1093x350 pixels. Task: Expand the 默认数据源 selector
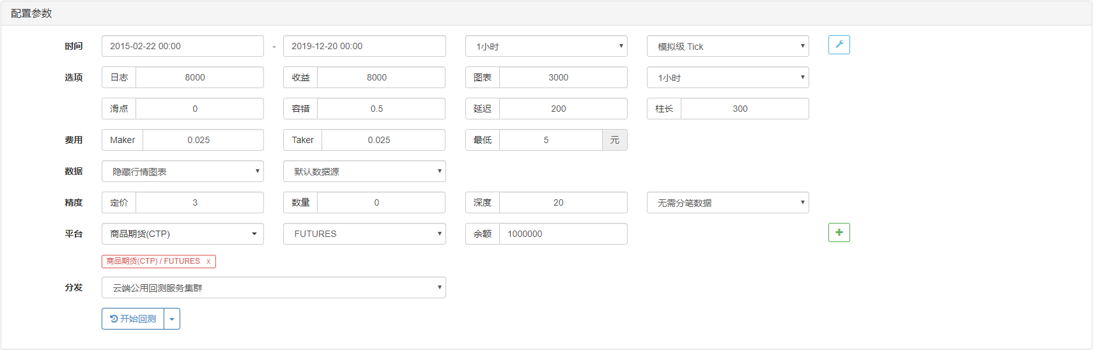pos(364,171)
